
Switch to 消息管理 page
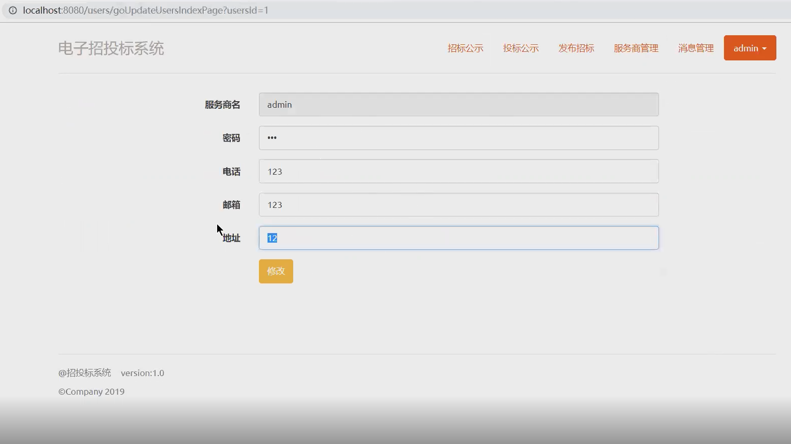(x=696, y=48)
